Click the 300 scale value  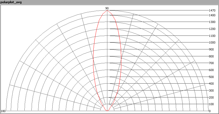pyautogui.click(x=211, y=91)
